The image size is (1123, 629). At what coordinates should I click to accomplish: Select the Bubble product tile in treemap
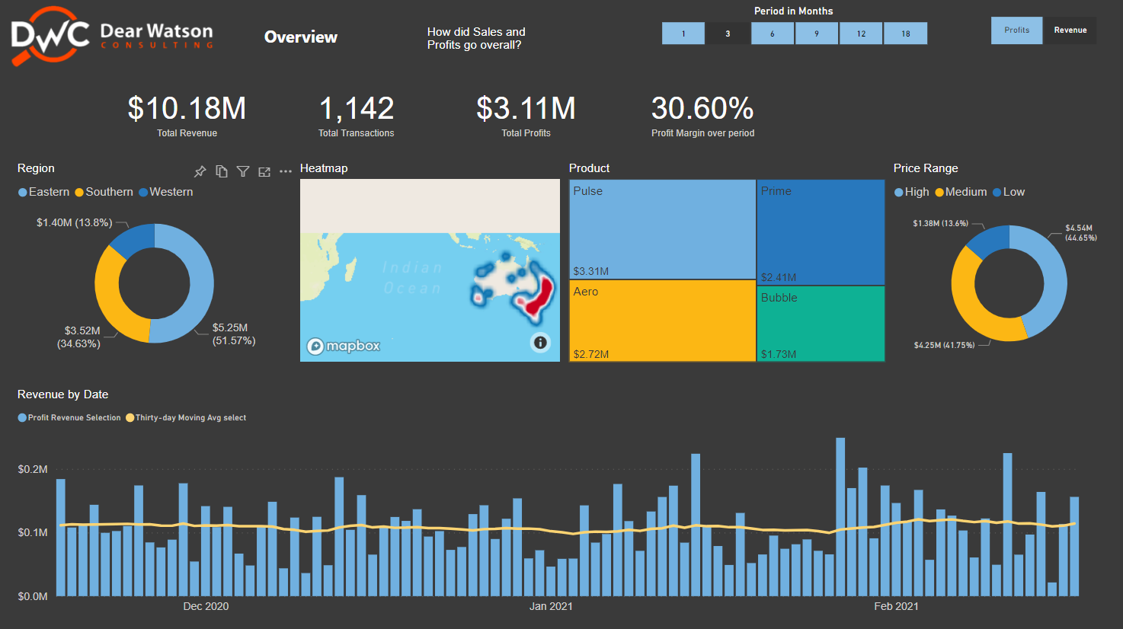(821, 323)
